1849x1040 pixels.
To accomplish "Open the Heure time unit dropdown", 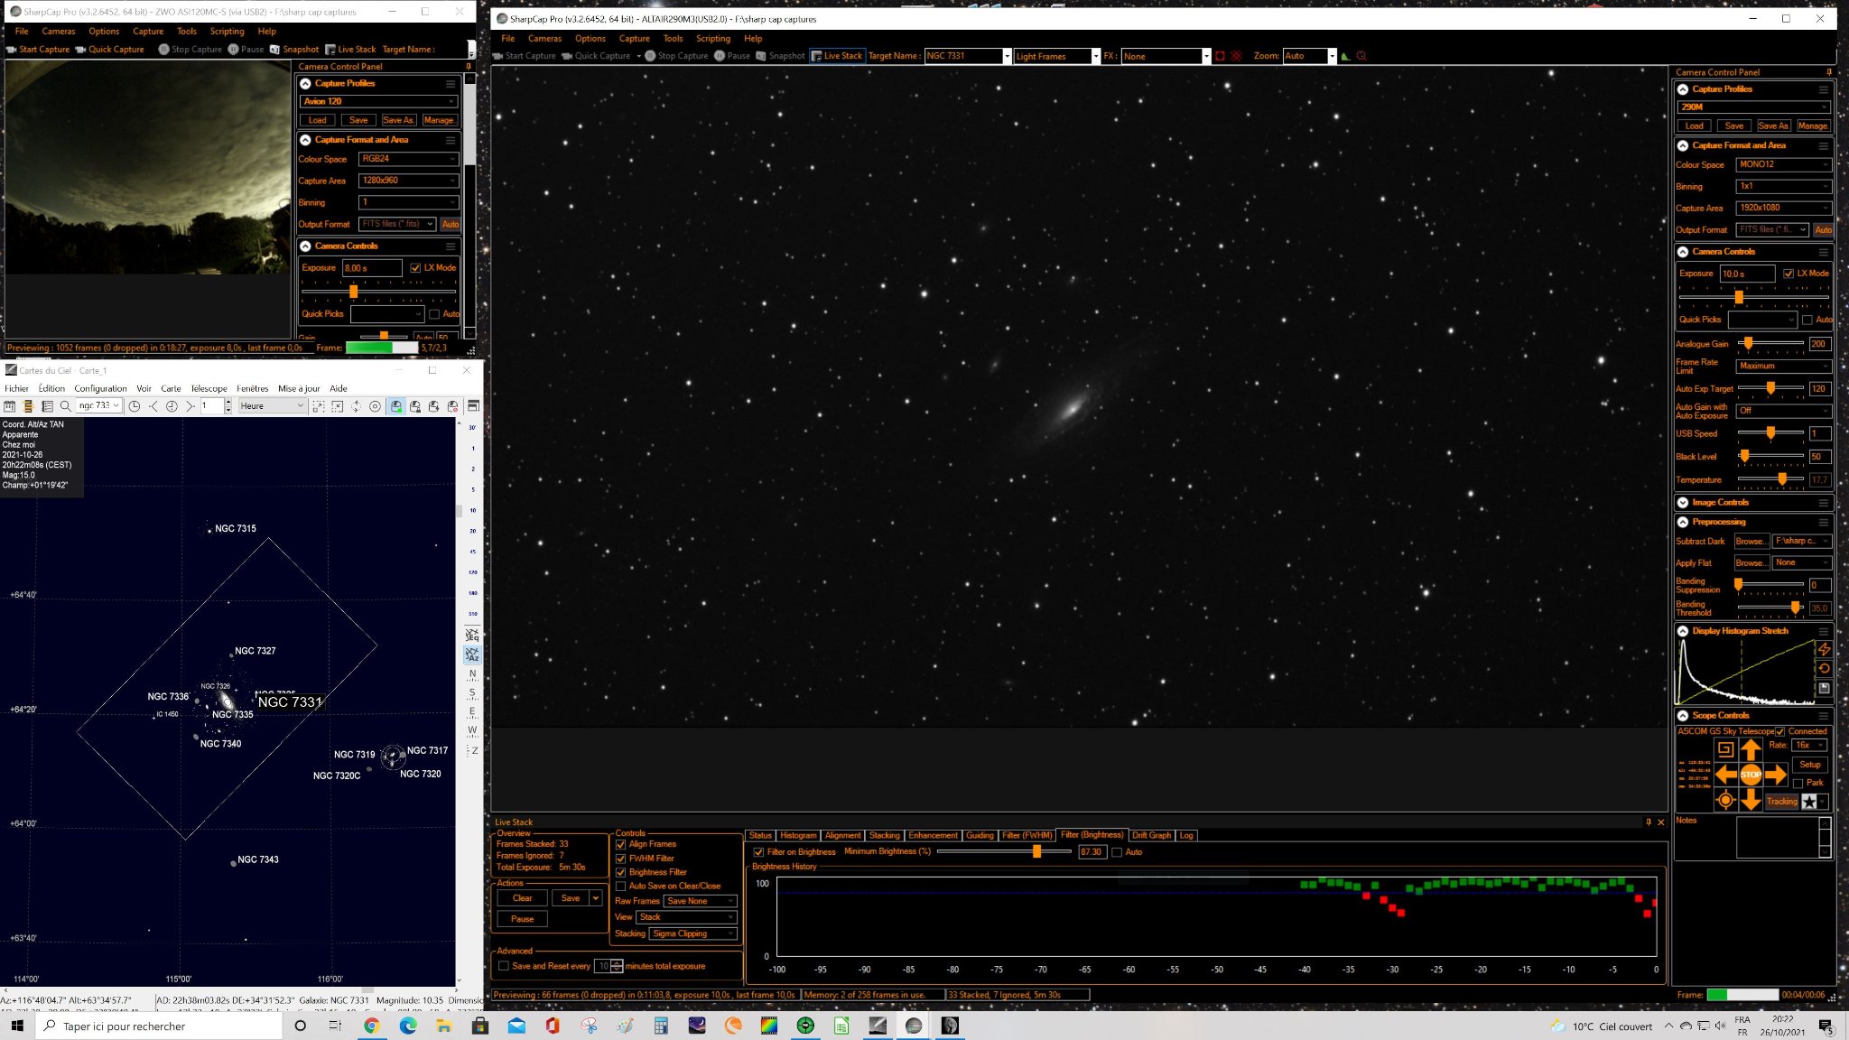I will [272, 406].
